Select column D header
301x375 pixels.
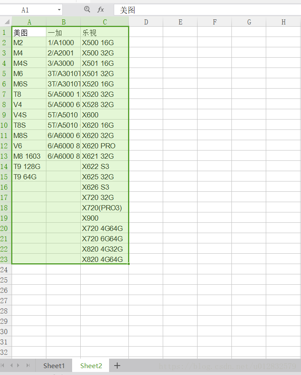(146, 22)
